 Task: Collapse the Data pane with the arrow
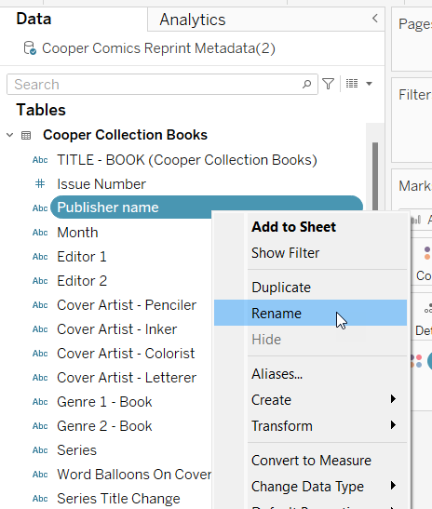(x=375, y=19)
